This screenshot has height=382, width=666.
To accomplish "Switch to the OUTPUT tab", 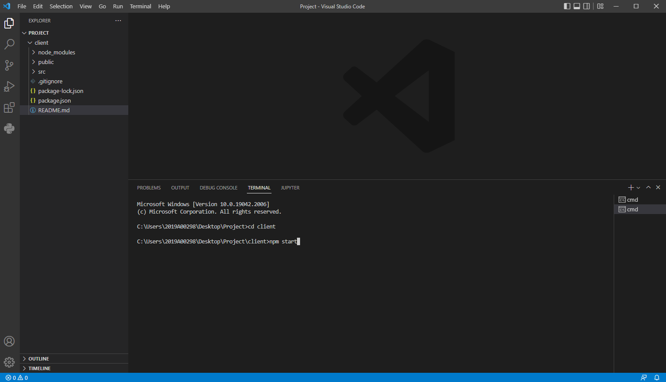I will point(180,188).
